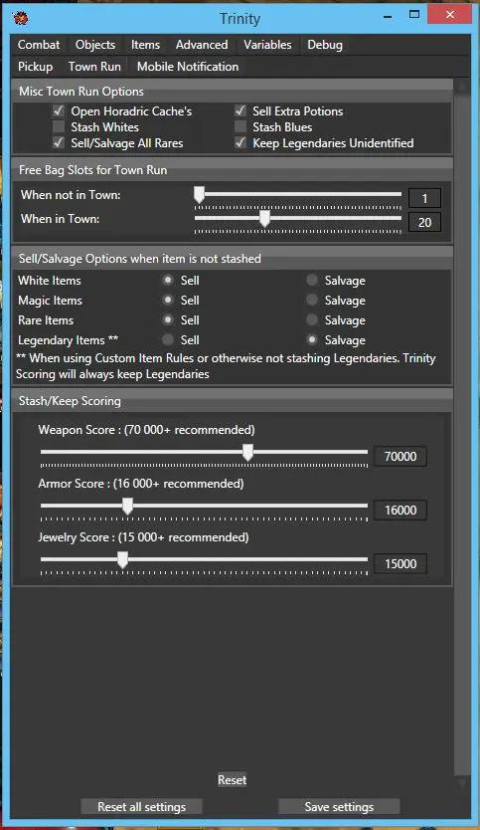Image resolution: width=480 pixels, height=830 pixels.
Task: Click the Armor Score slider thumb
Action: click(x=127, y=506)
